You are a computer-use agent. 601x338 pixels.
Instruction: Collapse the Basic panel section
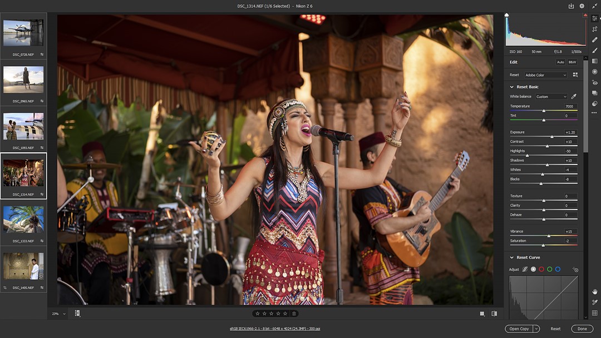coord(512,87)
